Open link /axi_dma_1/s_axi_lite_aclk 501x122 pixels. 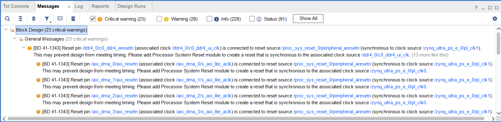pos(204,80)
